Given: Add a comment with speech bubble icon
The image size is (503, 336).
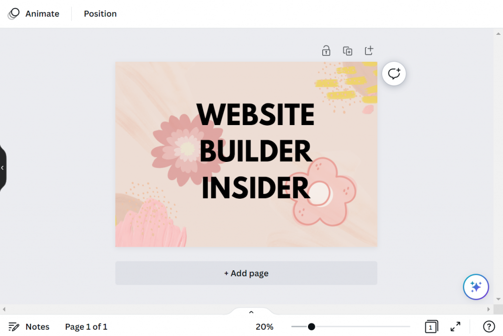Looking at the screenshot, I should (394, 74).
